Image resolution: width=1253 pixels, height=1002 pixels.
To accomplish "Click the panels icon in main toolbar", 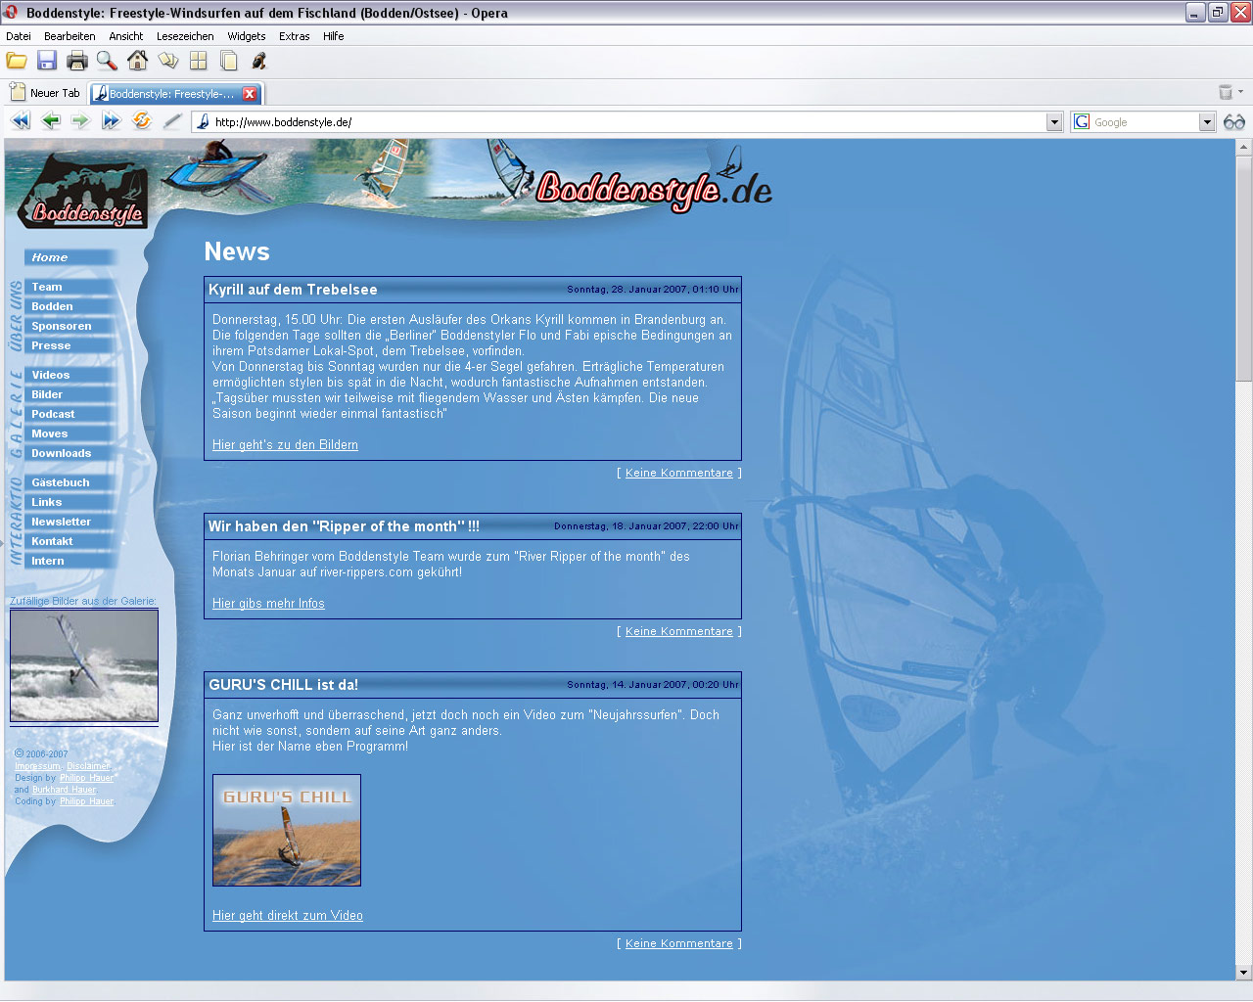I will [x=168, y=61].
